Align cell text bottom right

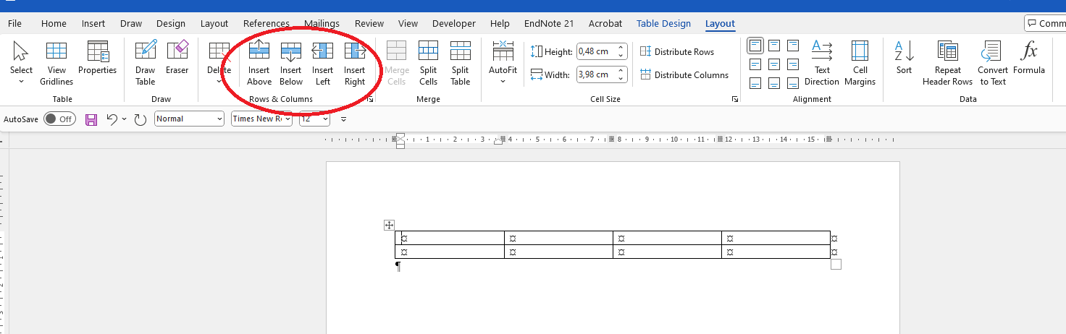793,83
